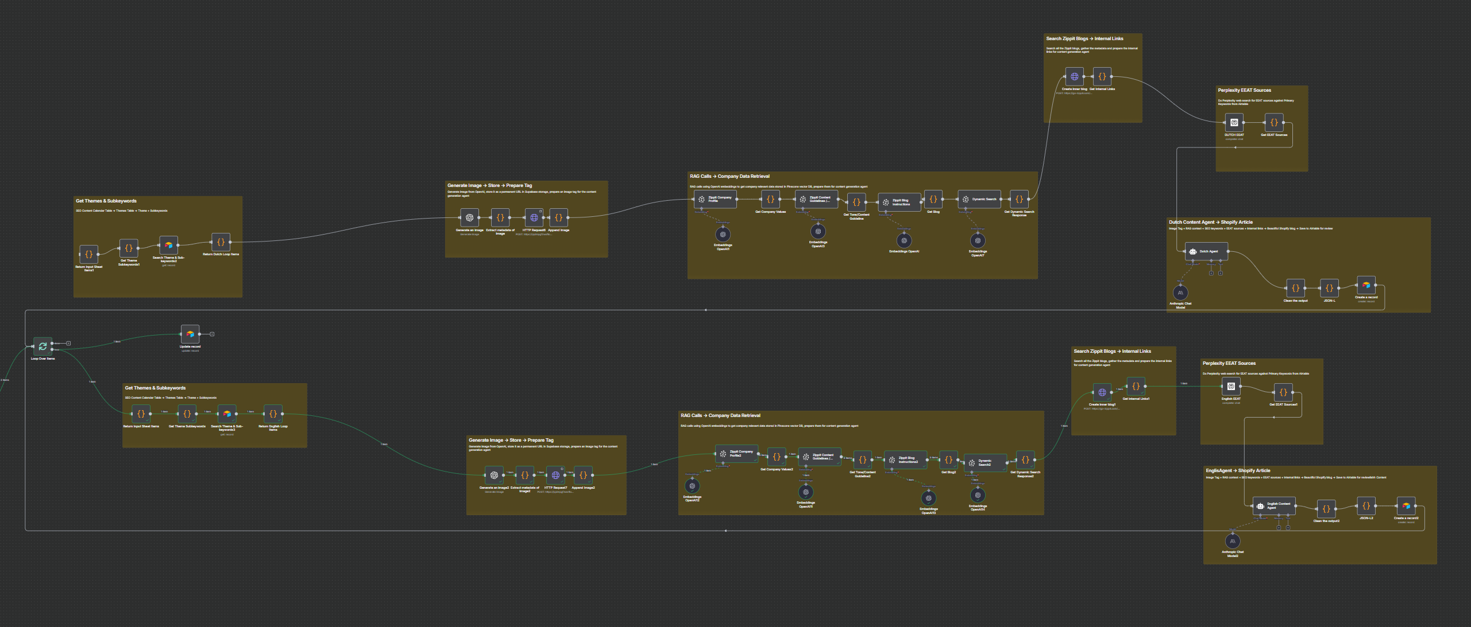This screenshot has height=627, width=1471.
Task: Click plus connector after Update record node
Action: [x=212, y=334]
